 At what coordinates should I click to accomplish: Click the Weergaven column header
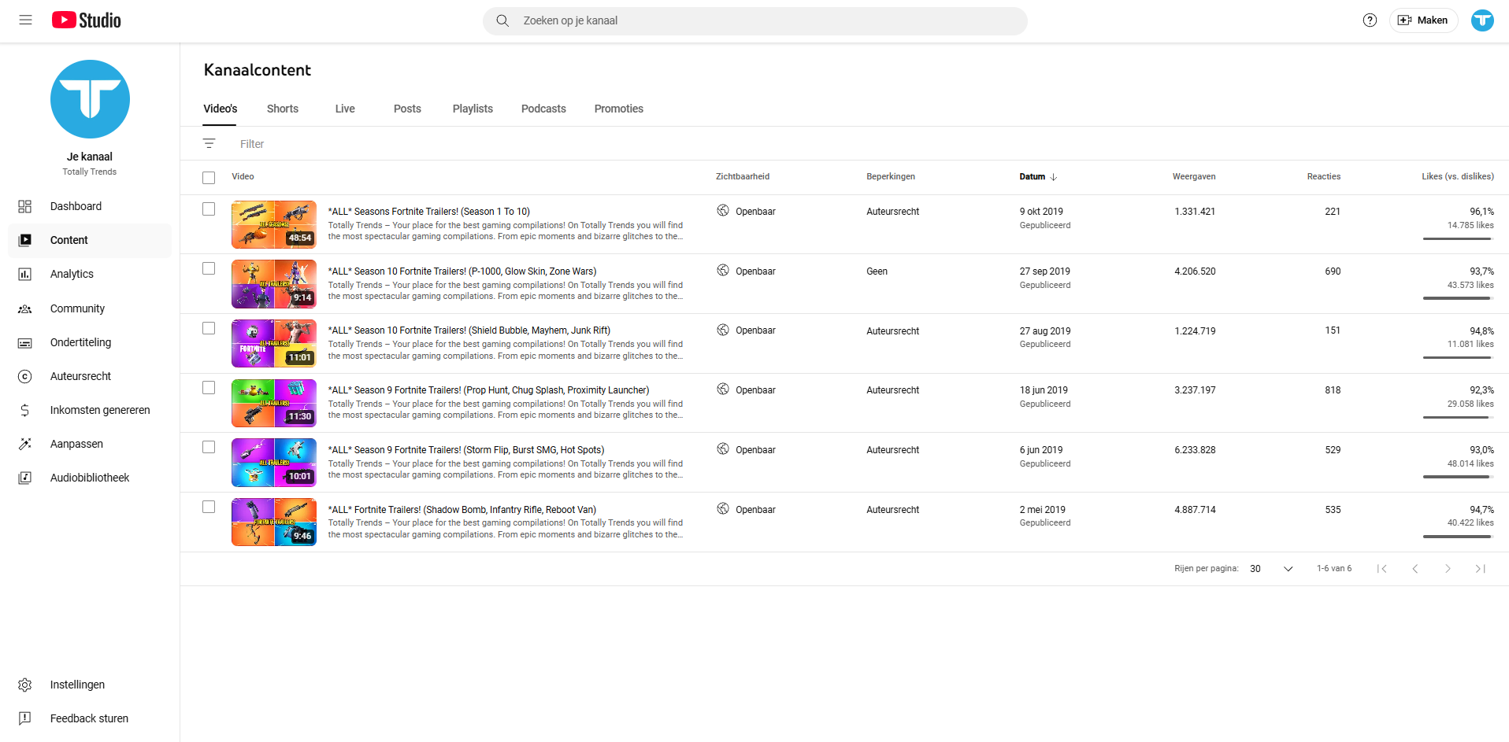[1194, 177]
